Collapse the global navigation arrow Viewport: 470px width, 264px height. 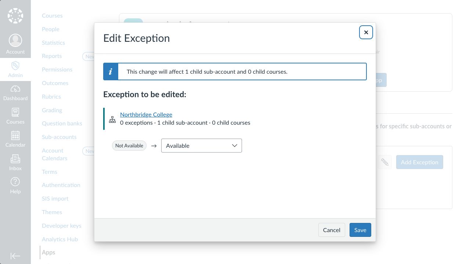coord(15,256)
